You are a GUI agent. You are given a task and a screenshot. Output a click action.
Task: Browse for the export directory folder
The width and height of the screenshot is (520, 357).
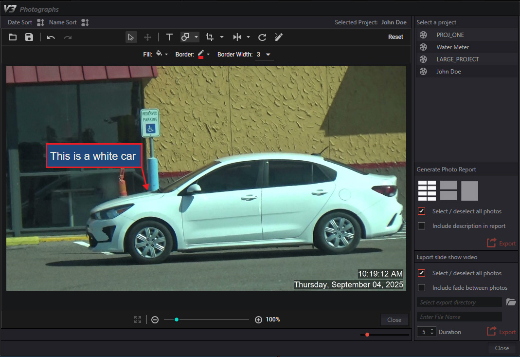[511, 302]
